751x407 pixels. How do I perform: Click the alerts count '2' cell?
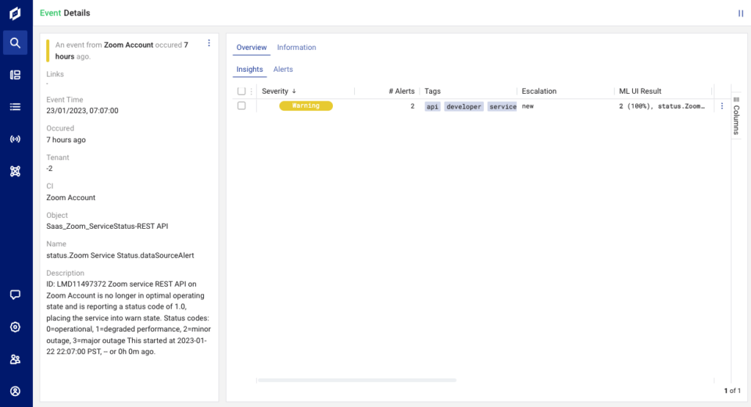click(x=412, y=106)
